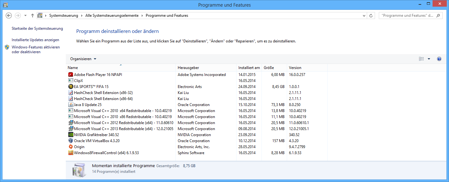Click the Origin program icon
Viewport: 449px width, 182px height.
coord(71,147)
